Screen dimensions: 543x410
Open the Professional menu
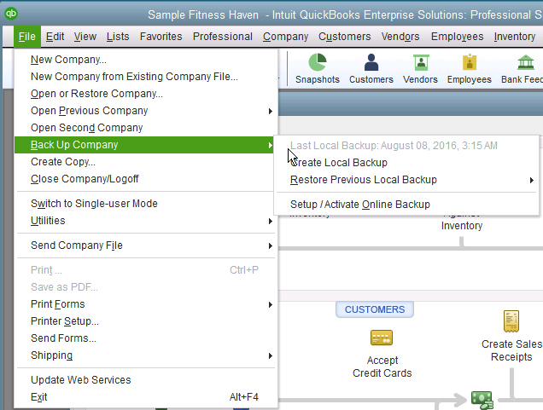[x=222, y=37]
